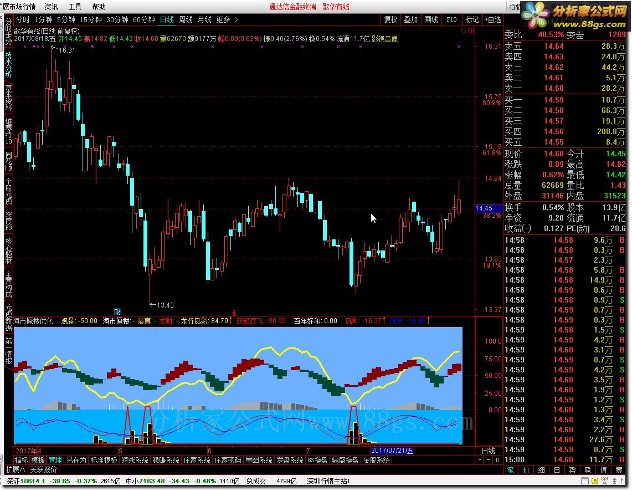Open the 筹 chip distribution tab
Screen dimensions: 632x491
coord(619,469)
